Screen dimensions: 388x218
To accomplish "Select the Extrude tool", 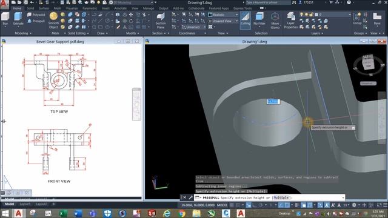I will pos(18,19).
